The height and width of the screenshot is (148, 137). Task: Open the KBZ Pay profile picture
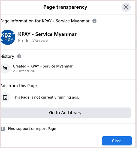(x=8, y=37)
